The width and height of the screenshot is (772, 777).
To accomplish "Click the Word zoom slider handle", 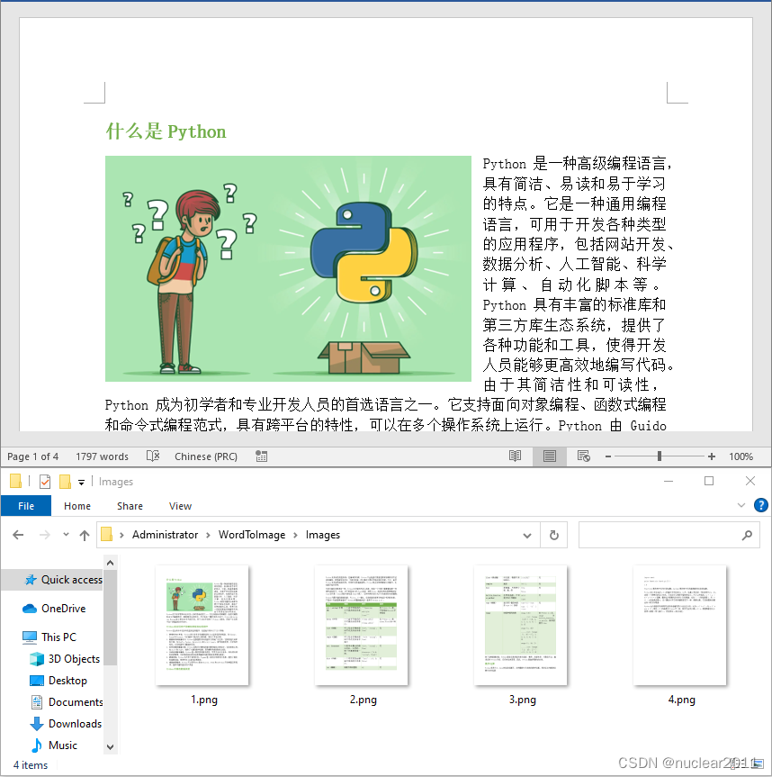I will (x=660, y=456).
